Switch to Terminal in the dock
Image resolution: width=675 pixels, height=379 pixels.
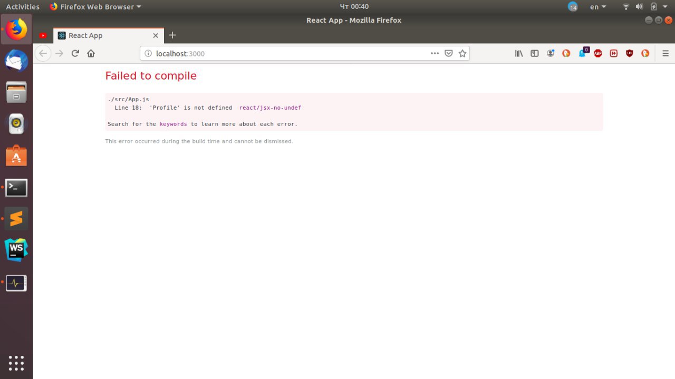point(16,188)
